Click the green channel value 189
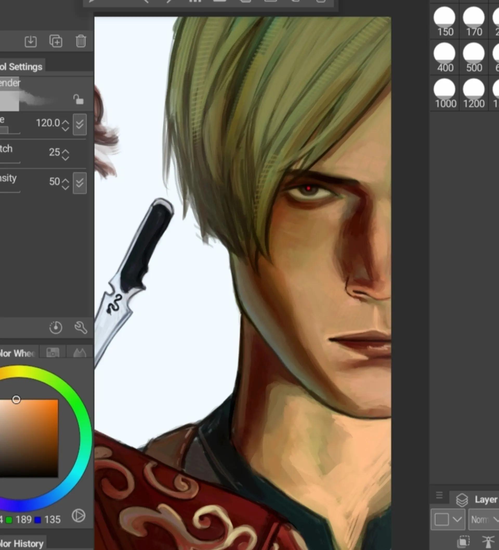 click(x=24, y=520)
